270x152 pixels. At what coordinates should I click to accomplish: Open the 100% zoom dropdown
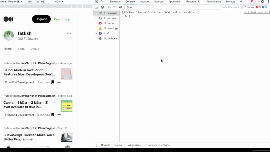pos(59,2)
